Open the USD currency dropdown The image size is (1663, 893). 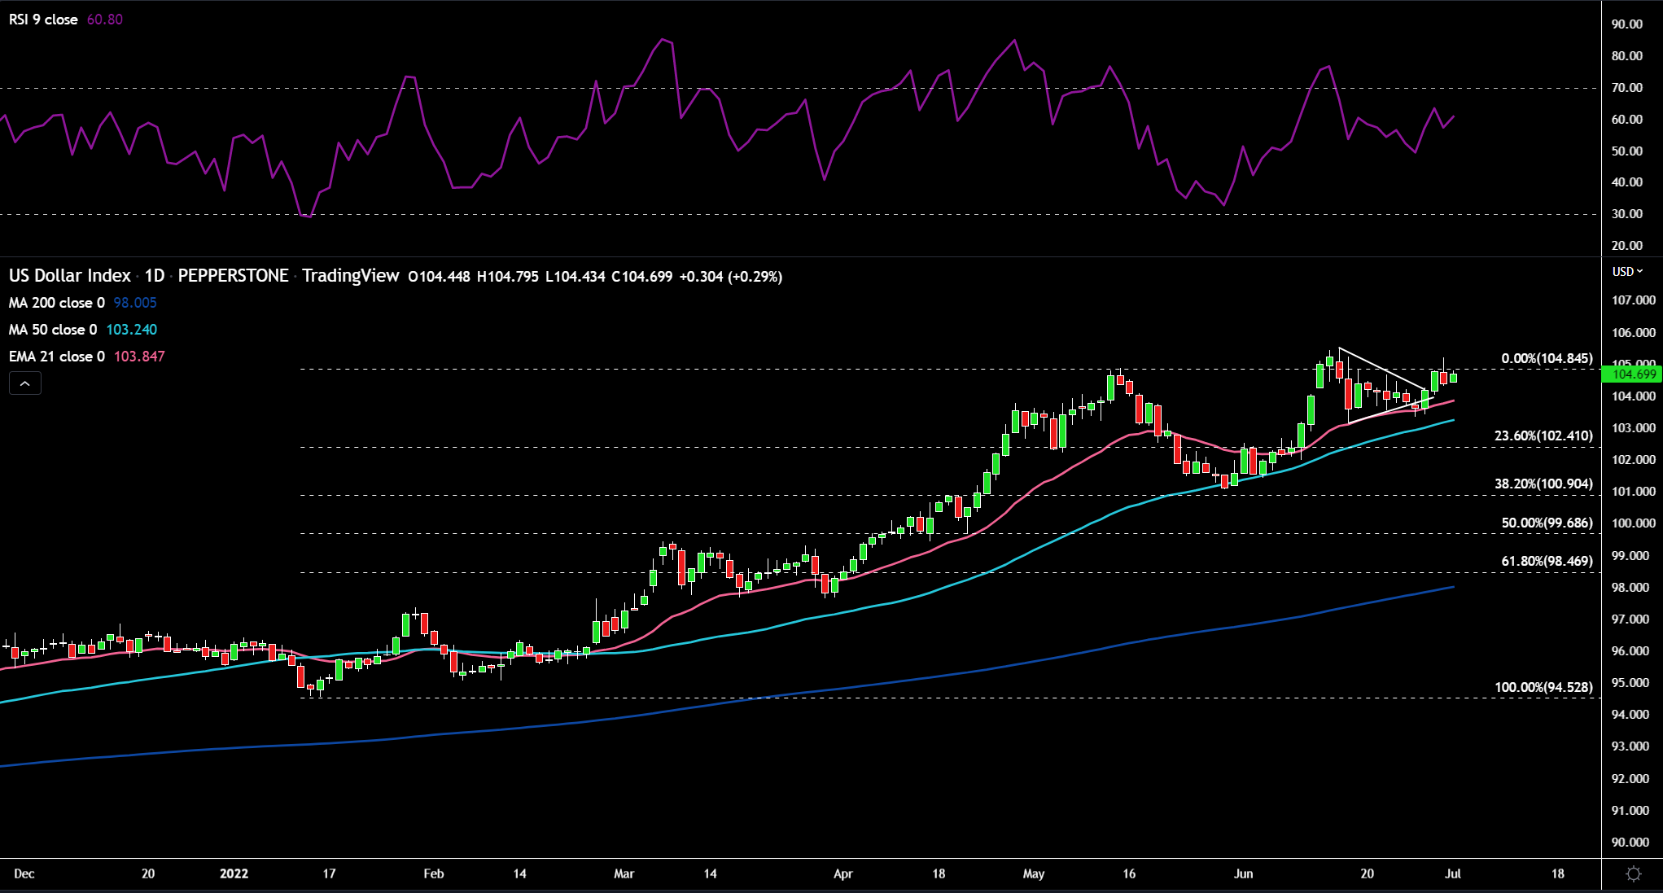tap(1628, 271)
